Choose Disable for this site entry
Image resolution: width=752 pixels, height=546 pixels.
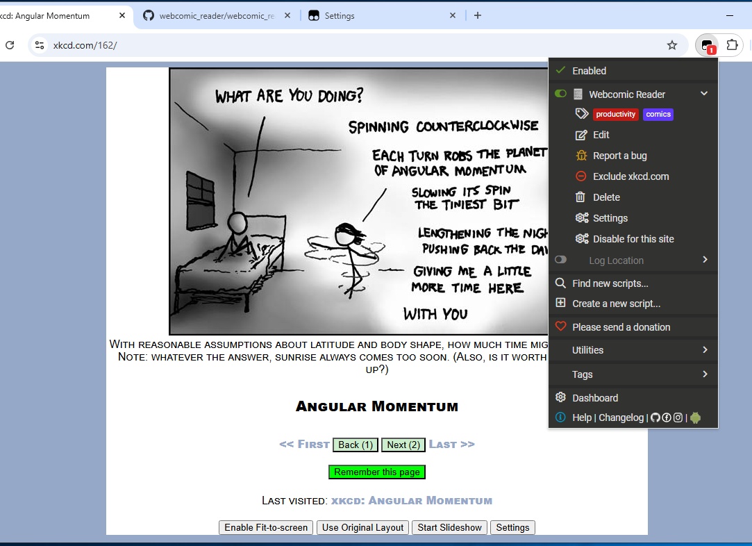point(633,239)
